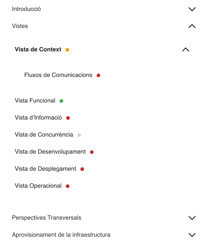Click the Vistes section heading

click(x=20, y=26)
